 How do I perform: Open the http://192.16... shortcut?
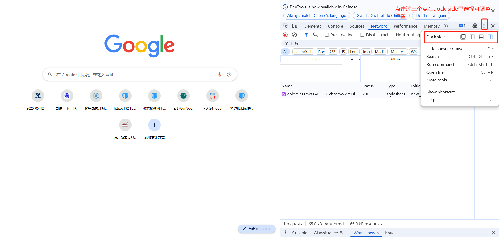pyautogui.click(x=125, y=100)
